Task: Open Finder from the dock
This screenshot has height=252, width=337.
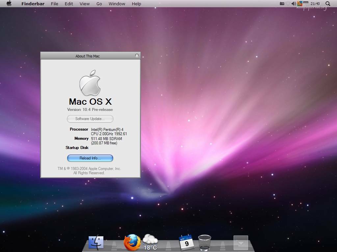Action: [x=96, y=242]
